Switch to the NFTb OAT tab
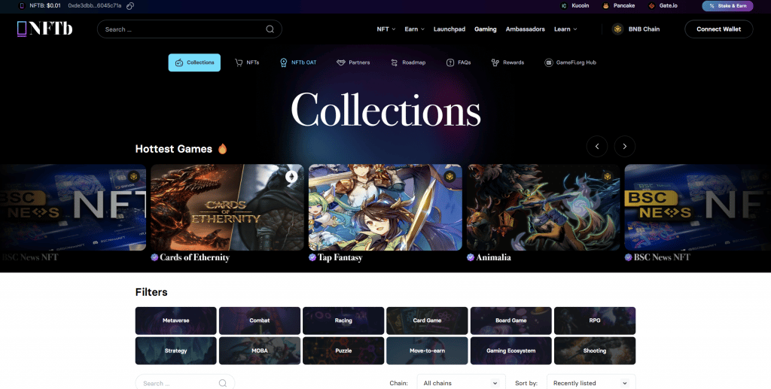771x389 pixels. (298, 62)
